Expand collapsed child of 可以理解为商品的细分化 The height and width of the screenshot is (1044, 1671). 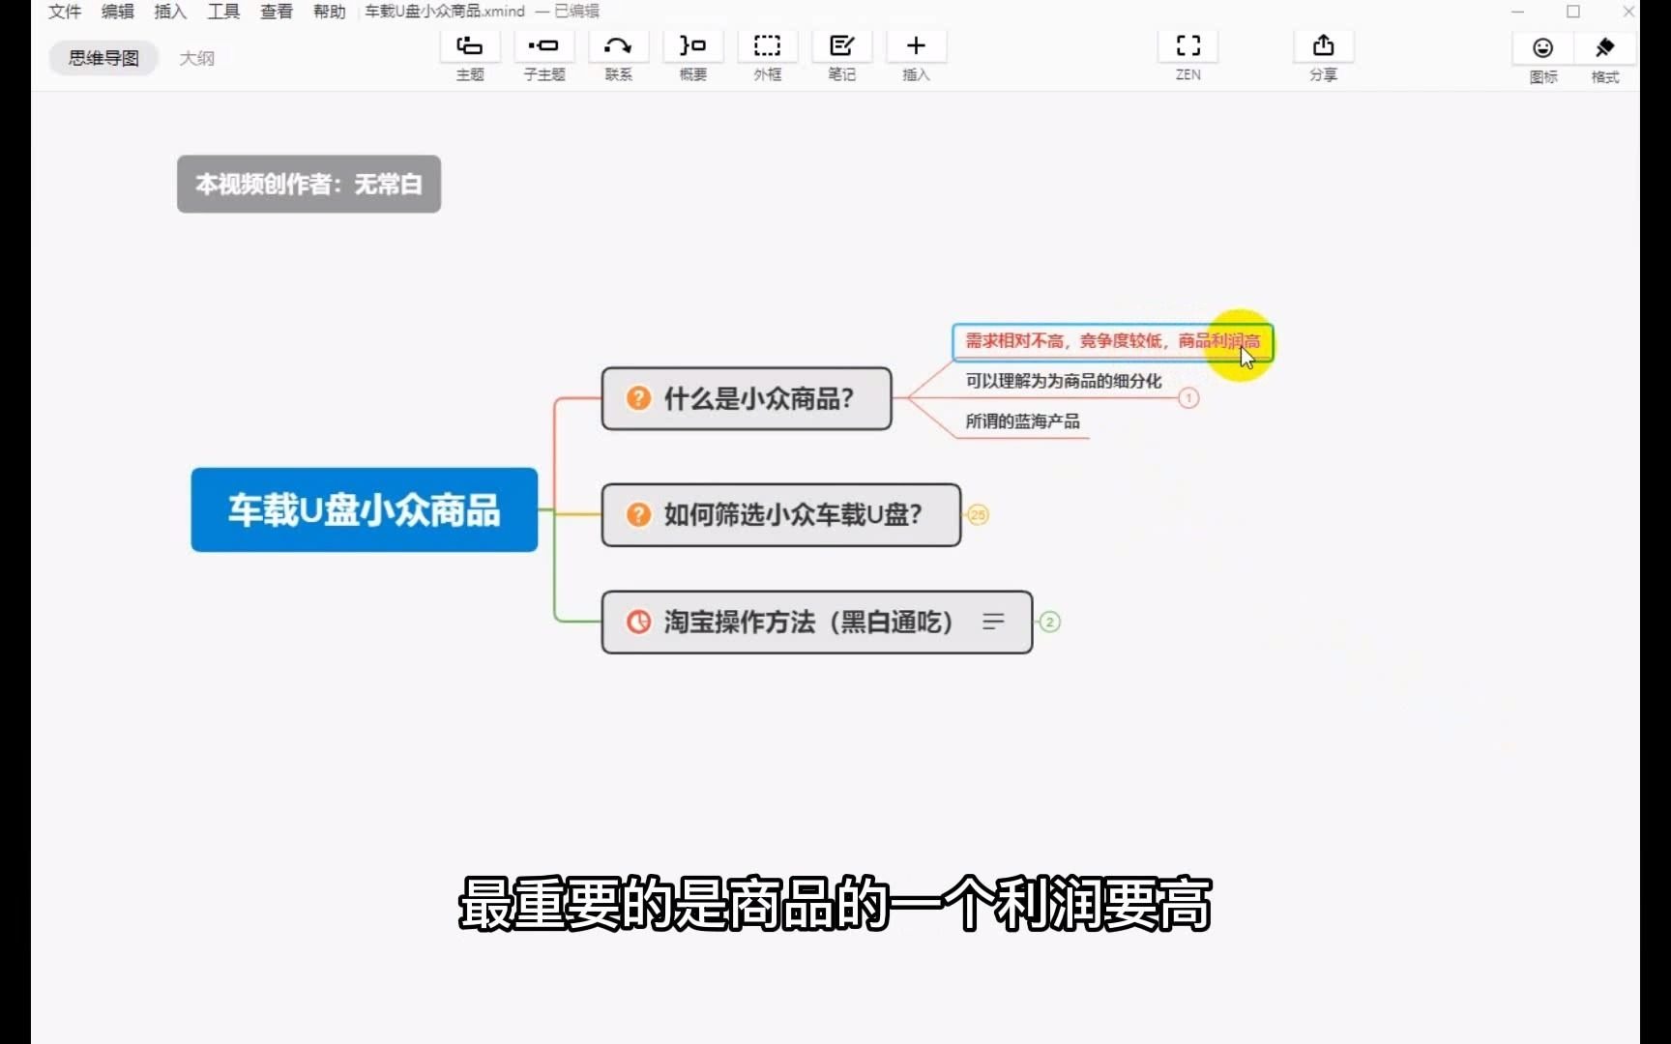pyautogui.click(x=1188, y=398)
